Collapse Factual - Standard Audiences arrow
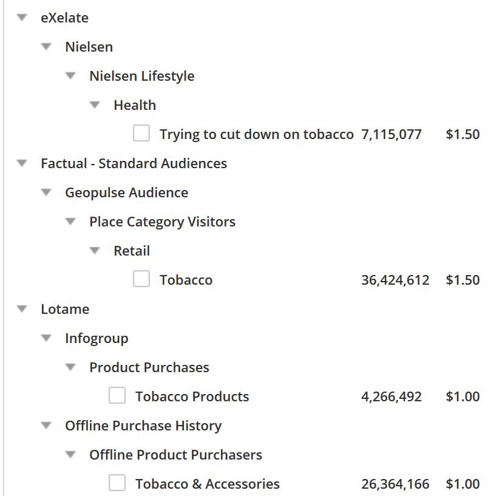Screen dimensions: 491x496 pyautogui.click(x=22, y=163)
